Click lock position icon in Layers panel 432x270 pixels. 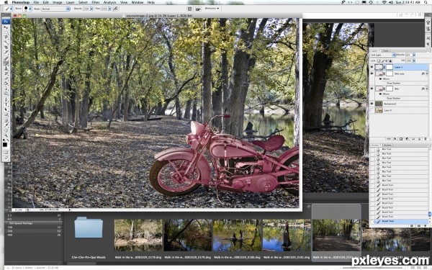coord(387,61)
